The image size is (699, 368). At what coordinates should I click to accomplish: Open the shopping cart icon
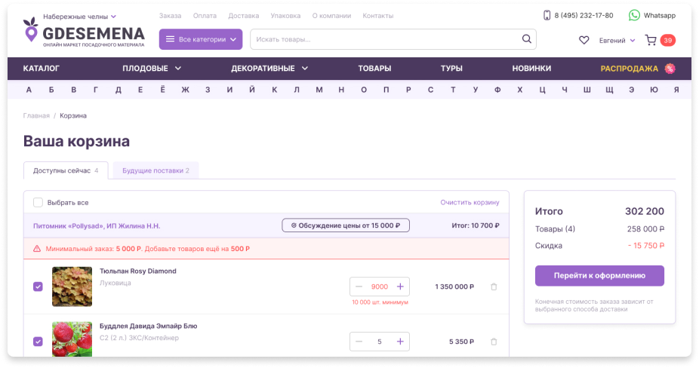(x=651, y=40)
